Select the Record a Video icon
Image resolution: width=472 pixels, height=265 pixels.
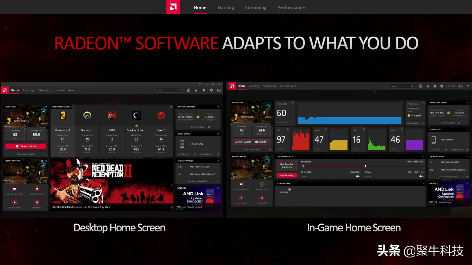click(37, 189)
